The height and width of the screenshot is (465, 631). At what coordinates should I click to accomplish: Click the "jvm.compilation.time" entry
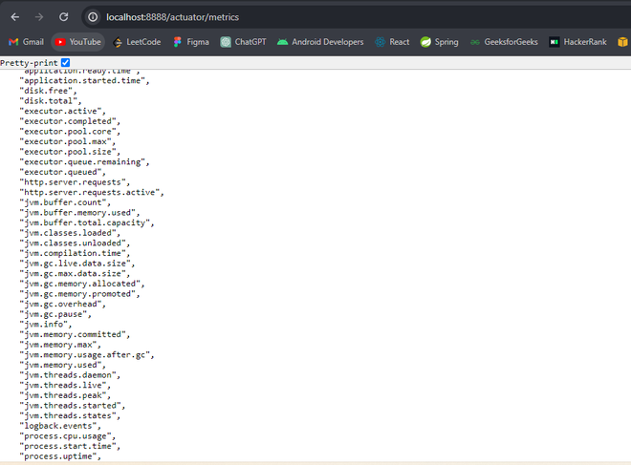click(75, 253)
